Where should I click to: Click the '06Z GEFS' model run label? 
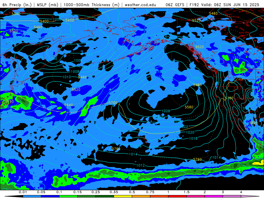pos(175,5)
